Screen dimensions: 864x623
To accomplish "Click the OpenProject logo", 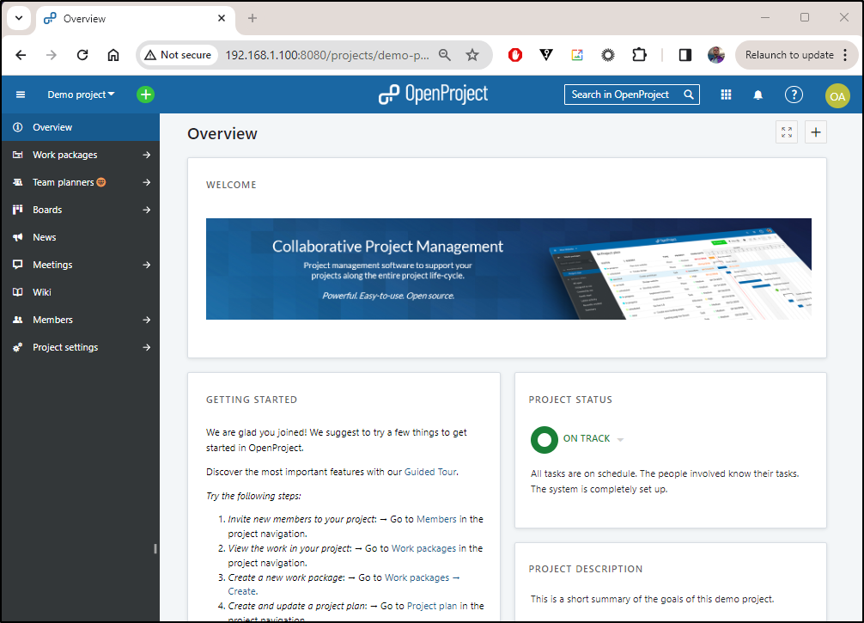I will coord(433,95).
